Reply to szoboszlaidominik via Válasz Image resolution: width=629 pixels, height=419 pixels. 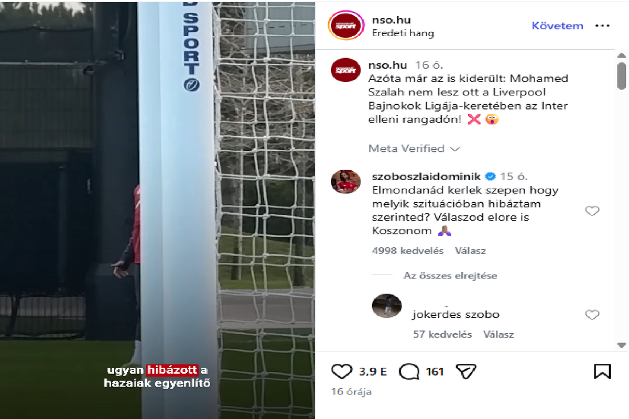coord(470,251)
